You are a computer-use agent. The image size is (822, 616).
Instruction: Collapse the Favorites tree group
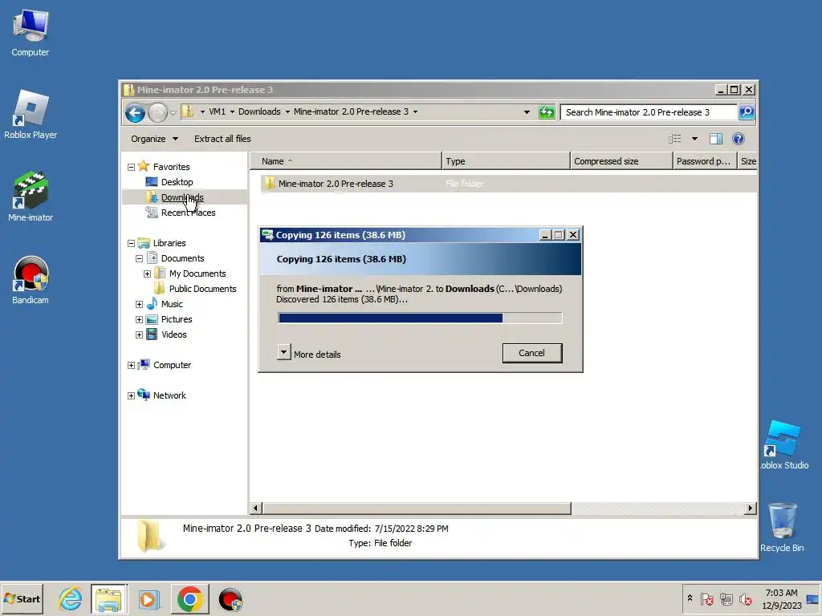(x=131, y=167)
